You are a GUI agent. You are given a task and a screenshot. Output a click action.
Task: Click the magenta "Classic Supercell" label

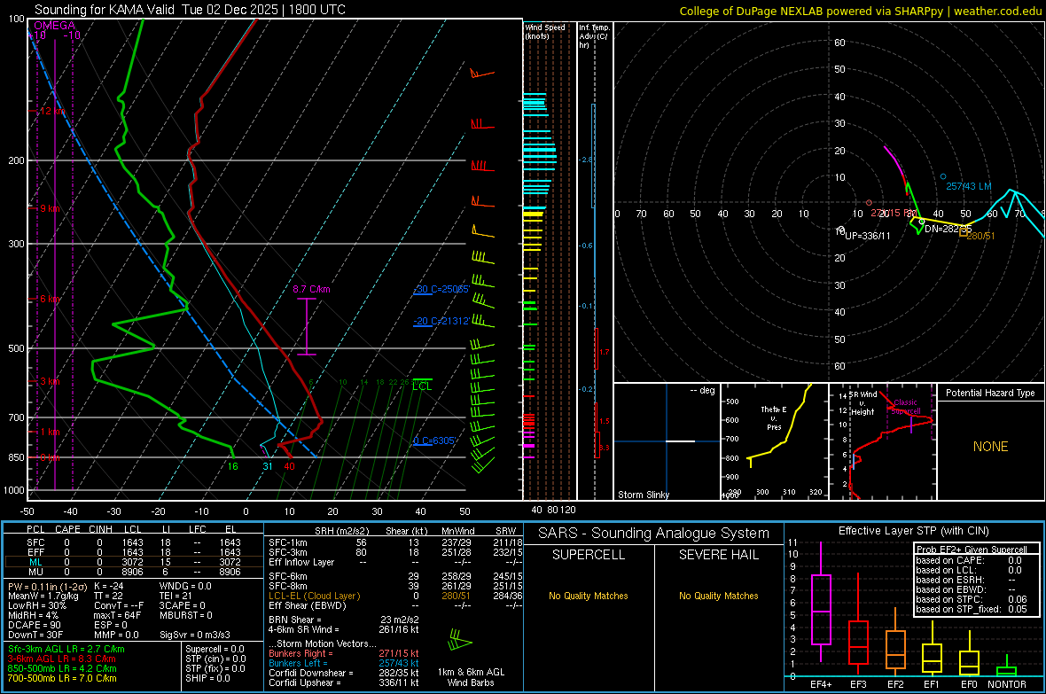(x=906, y=407)
